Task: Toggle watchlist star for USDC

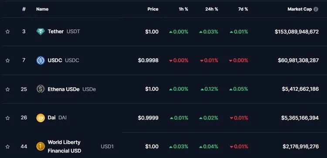Action: tap(7, 61)
